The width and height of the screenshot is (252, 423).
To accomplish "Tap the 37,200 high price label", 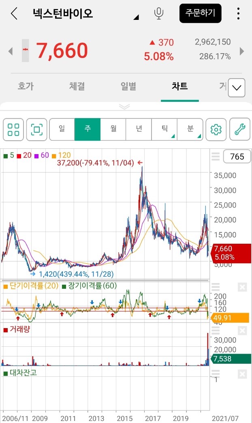I will (96, 163).
